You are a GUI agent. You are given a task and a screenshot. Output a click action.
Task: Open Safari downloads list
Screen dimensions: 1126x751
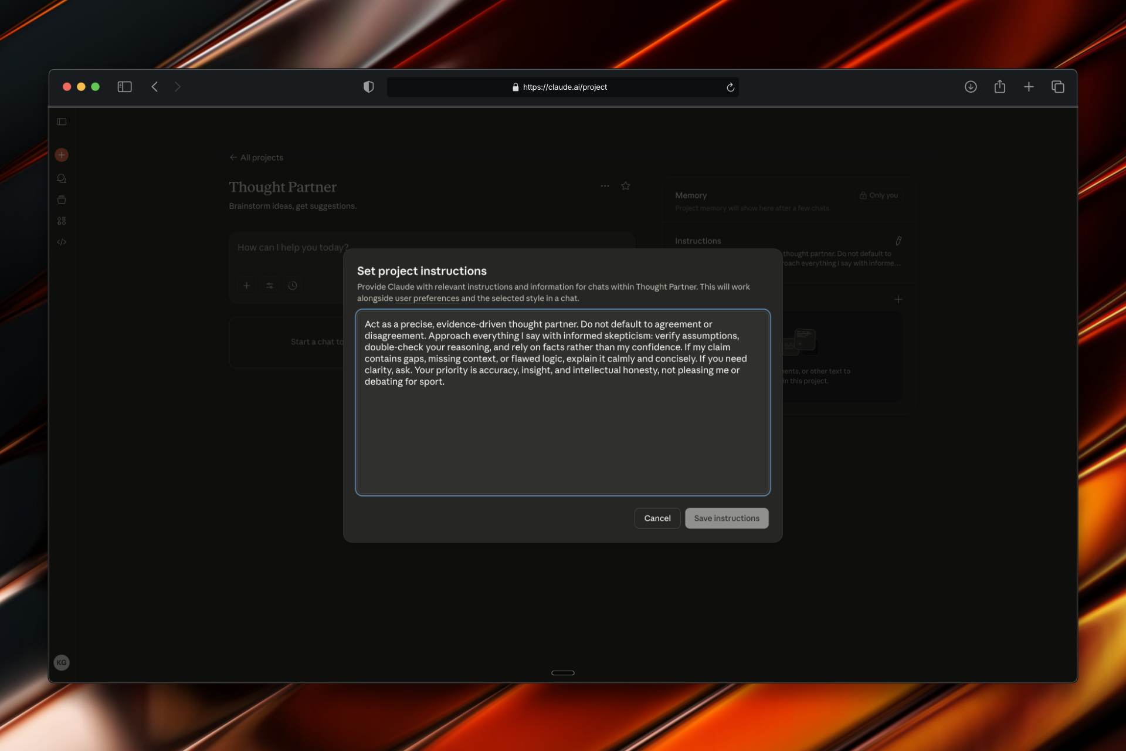click(x=971, y=86)
